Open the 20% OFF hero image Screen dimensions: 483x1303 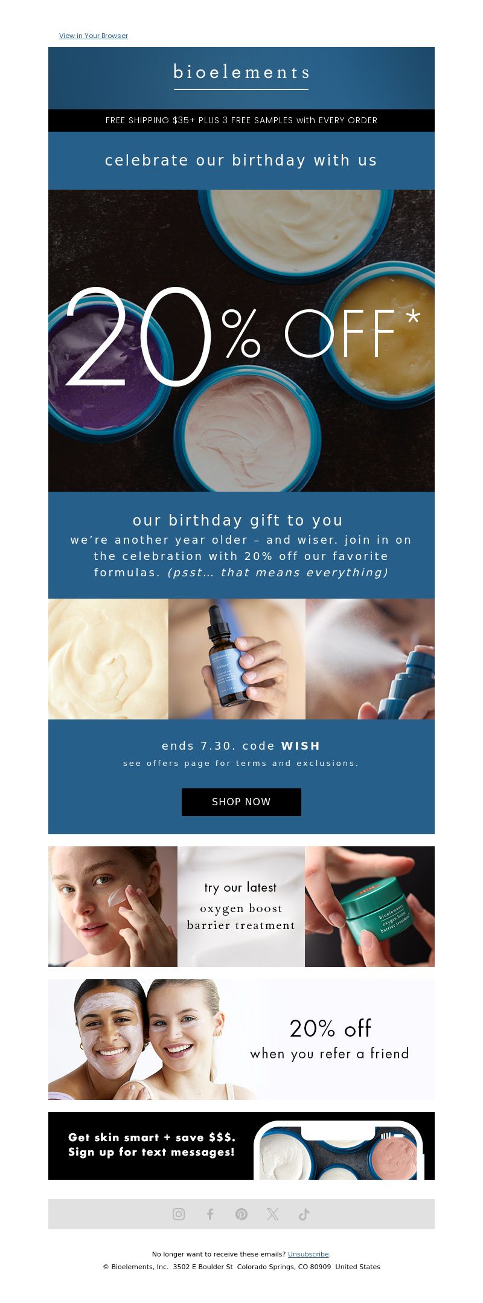pyautogui.click(x=241, y=341)
